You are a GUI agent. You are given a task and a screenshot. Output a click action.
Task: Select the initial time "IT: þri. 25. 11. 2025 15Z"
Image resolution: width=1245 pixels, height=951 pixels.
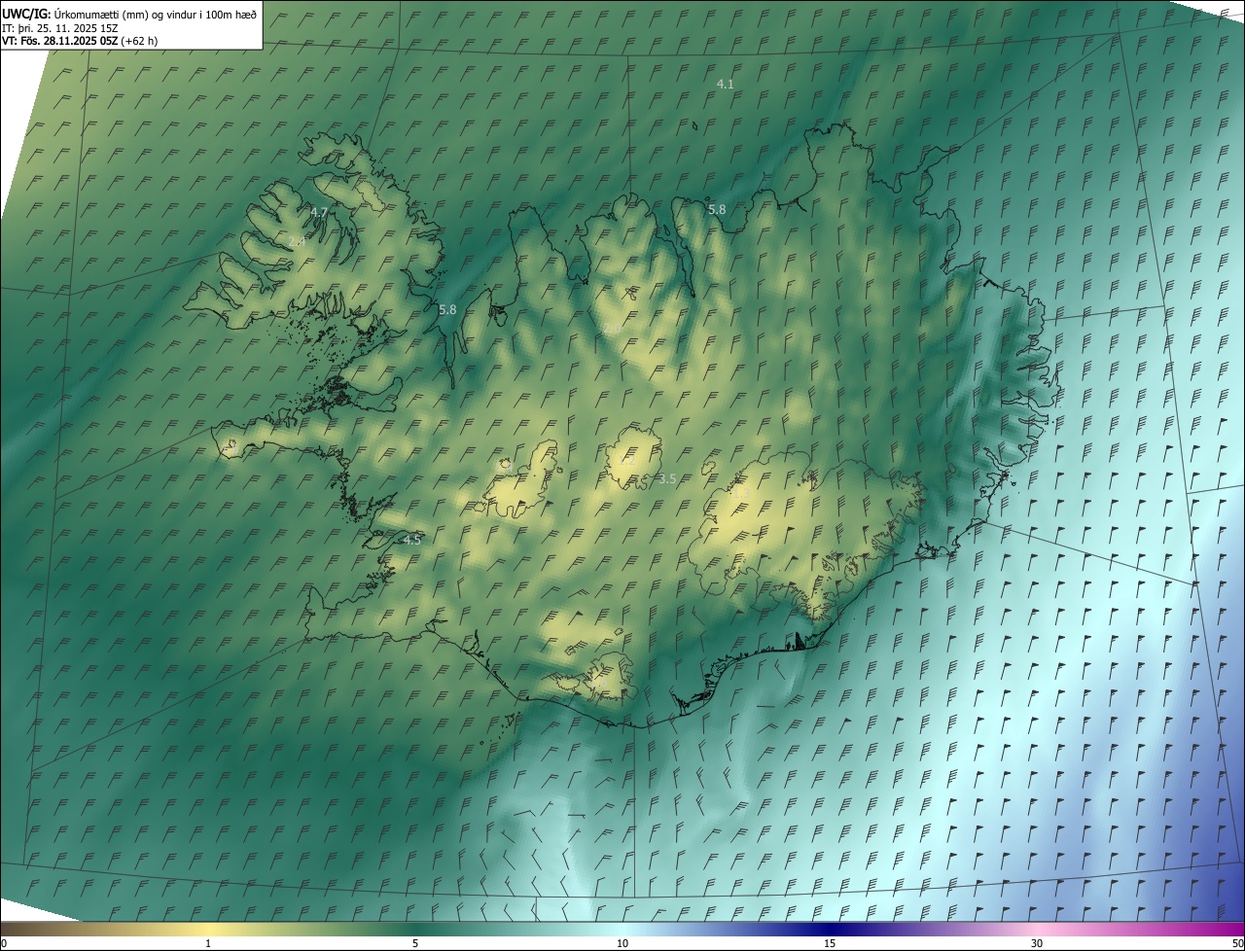click(59, 27)
